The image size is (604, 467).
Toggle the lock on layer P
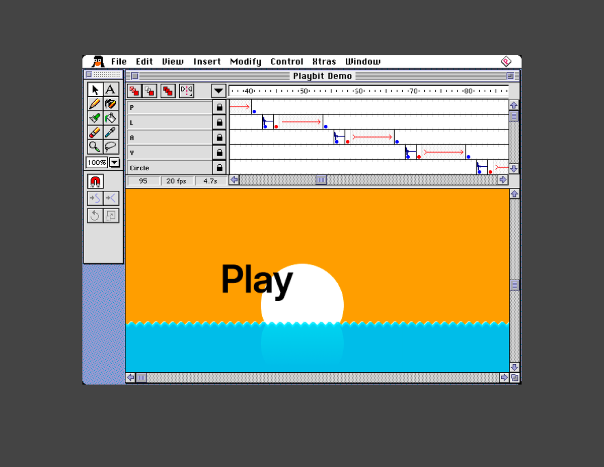[219, 107]
